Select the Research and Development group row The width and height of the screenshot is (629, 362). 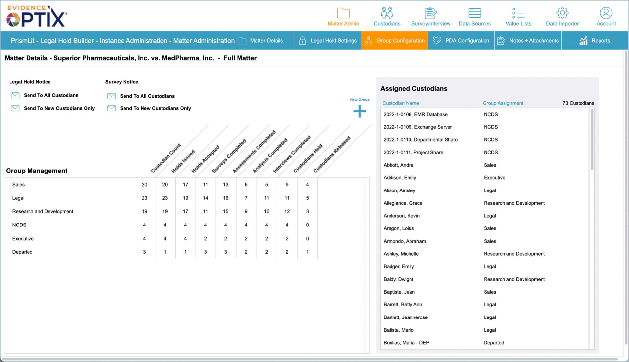point(43,212)
